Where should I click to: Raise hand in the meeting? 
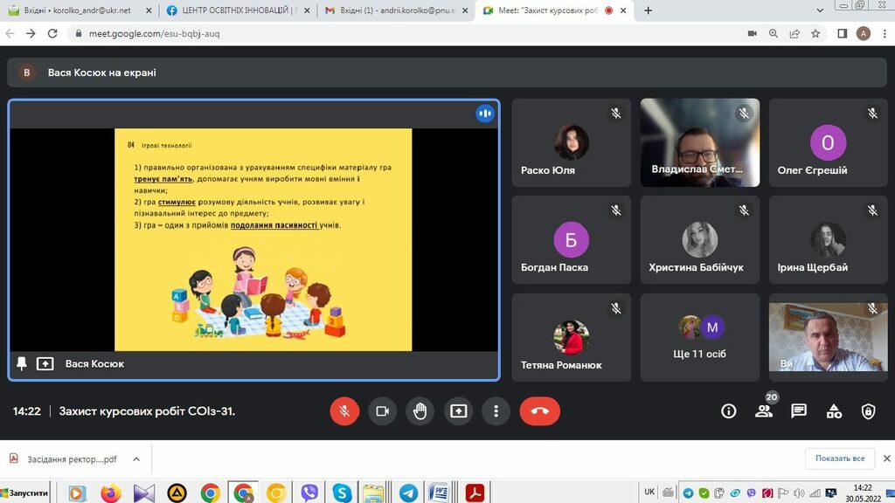420,411
